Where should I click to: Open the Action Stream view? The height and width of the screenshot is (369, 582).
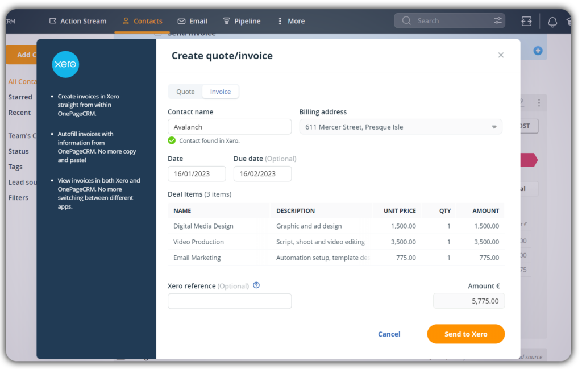tap(83, 20)
